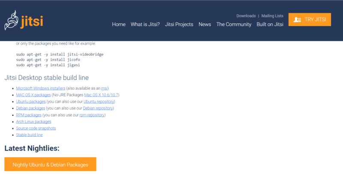Open RPM packages link
The width and height of the screenshot is (343, 174).
click(29, 115)
